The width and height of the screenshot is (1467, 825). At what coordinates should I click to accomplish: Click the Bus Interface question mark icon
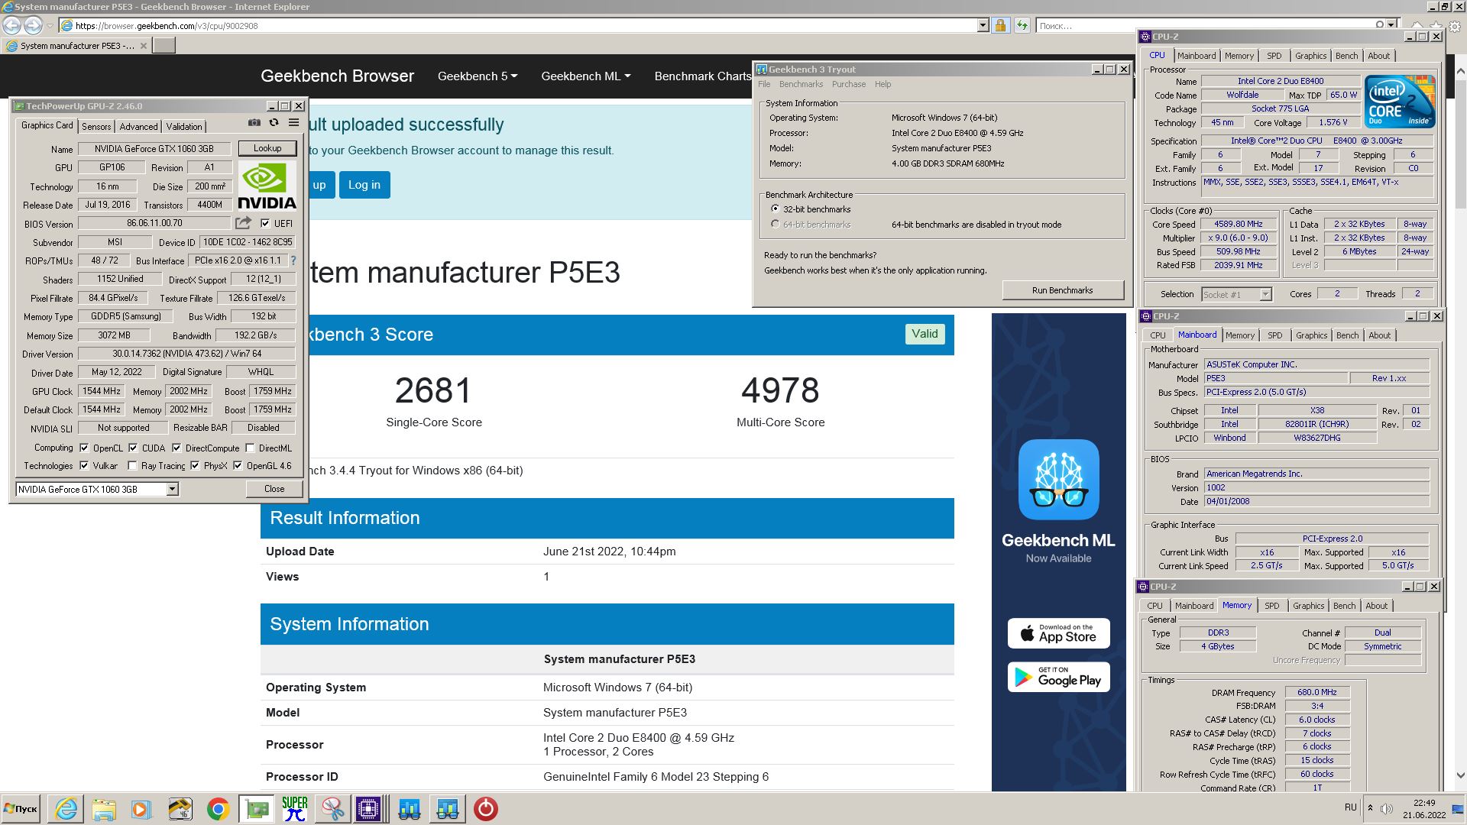(x=293, y=260)
